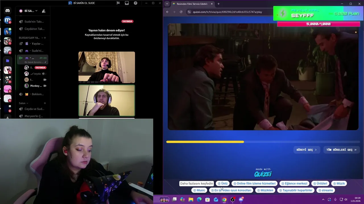364x204 pixels.
Task: Go back in Chrome browser
Action: click(167, 12)
